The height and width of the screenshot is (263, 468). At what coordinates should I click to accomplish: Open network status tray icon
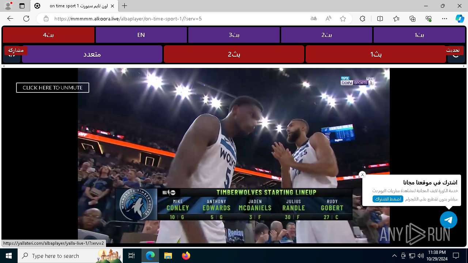click(x=412, y=256)
